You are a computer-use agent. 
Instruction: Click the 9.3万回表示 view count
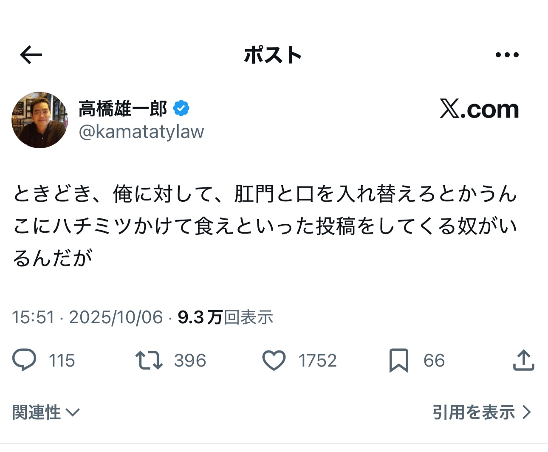[x=225, y=317]
